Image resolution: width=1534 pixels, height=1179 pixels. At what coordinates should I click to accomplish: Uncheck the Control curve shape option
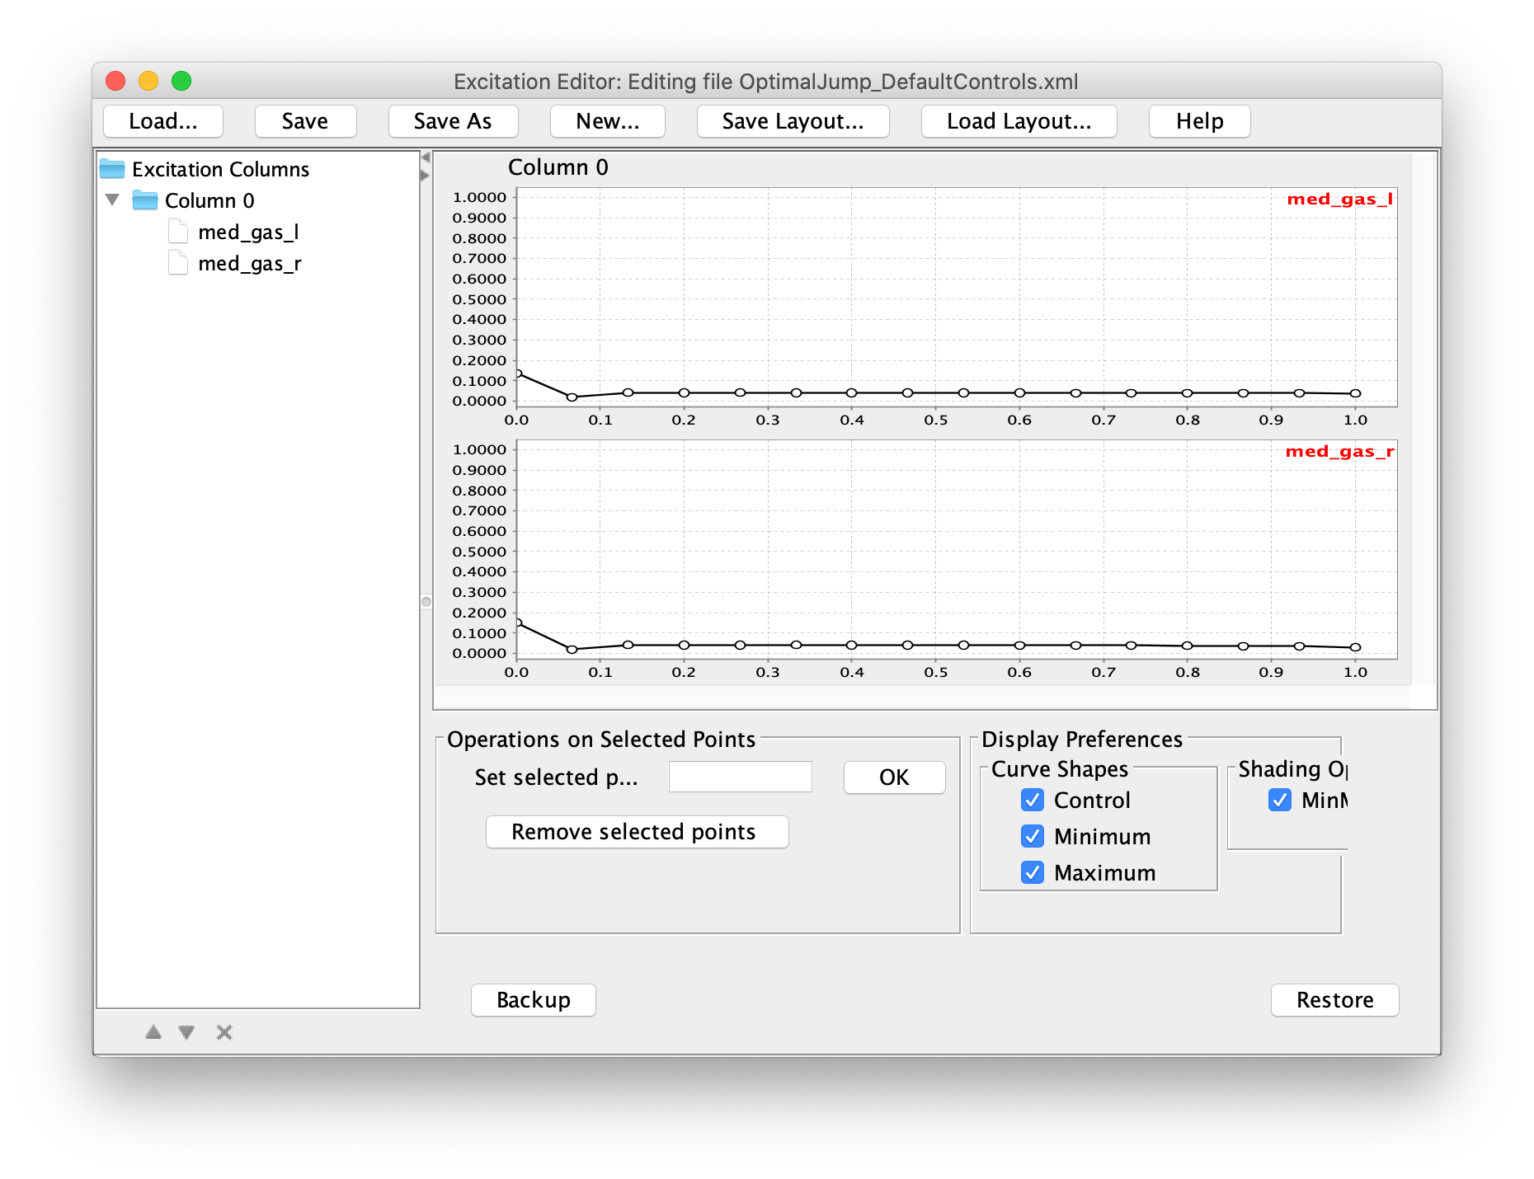click(x=1032, y=800)
